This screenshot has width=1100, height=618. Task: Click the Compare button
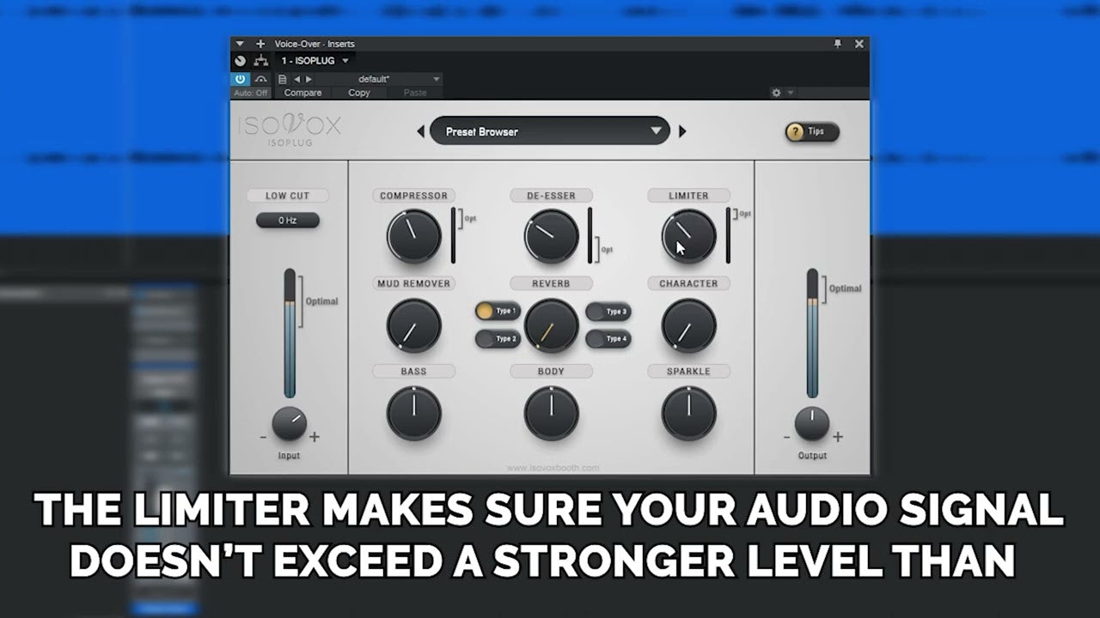click(302, 93)
